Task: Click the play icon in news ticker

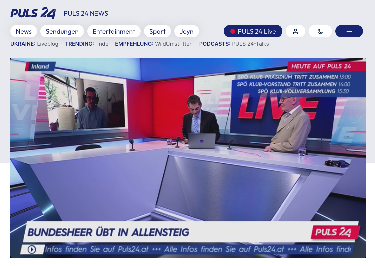Action: click(x=32, y=249)
